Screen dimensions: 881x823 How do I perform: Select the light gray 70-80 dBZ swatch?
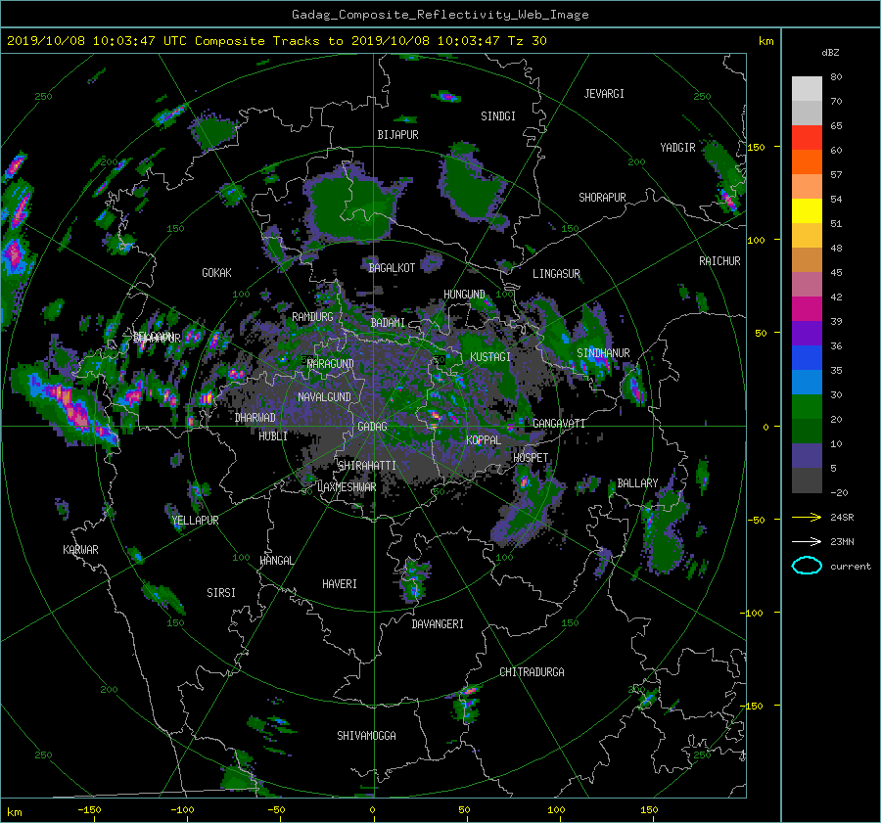[807, 89]
